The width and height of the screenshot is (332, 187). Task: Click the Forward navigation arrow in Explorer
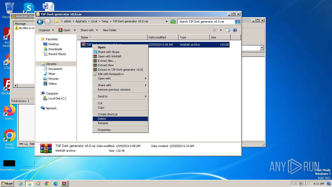pos(47,22)
